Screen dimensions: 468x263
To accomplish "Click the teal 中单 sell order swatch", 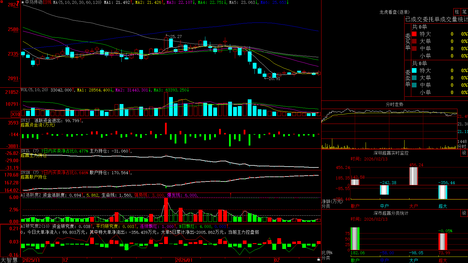I will coord(414,85).
